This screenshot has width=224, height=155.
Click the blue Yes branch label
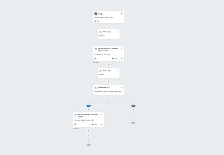[89, 106]
